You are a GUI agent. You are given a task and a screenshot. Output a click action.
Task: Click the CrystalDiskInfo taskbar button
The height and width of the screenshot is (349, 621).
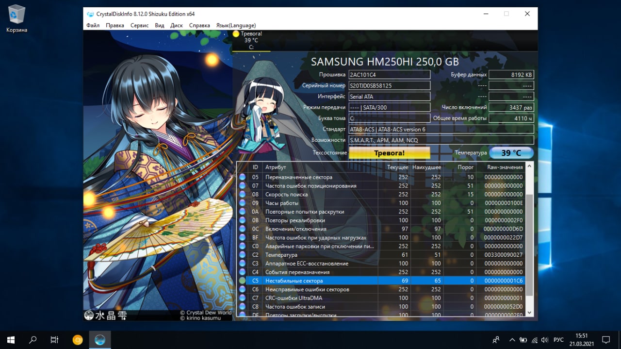tap(100, 340)
